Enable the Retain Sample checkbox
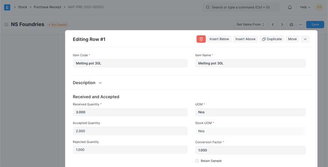The image size is (328, 167). pos(197,161)
